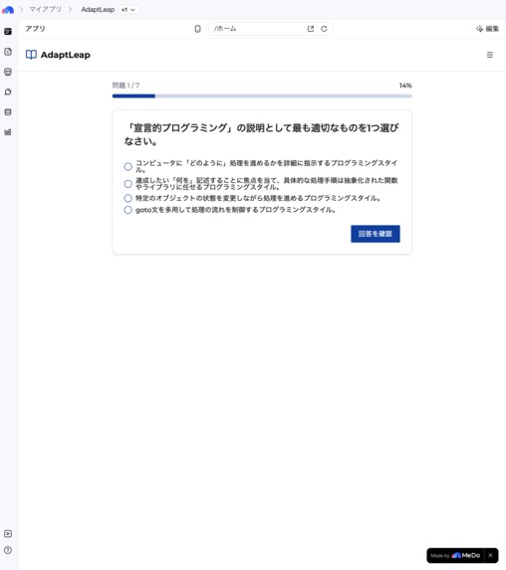Select the option about describing what to achieve
Image resolution: width=506 pixels, height=570 pixels.
pyautogui.click(x=127, y=184)
